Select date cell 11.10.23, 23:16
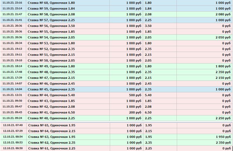233x151 pixels. tap(12, 2)
